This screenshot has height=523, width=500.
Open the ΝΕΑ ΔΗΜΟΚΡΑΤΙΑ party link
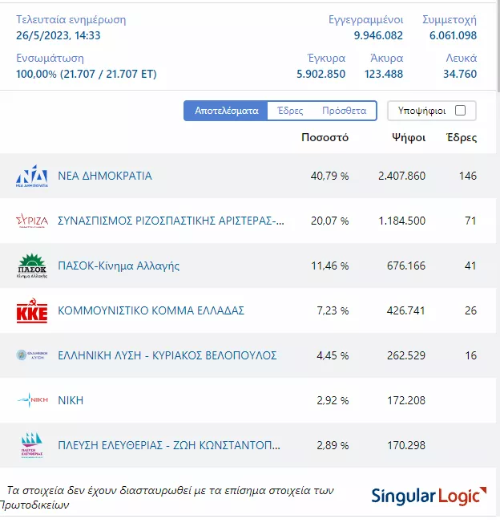coord(105,176)
